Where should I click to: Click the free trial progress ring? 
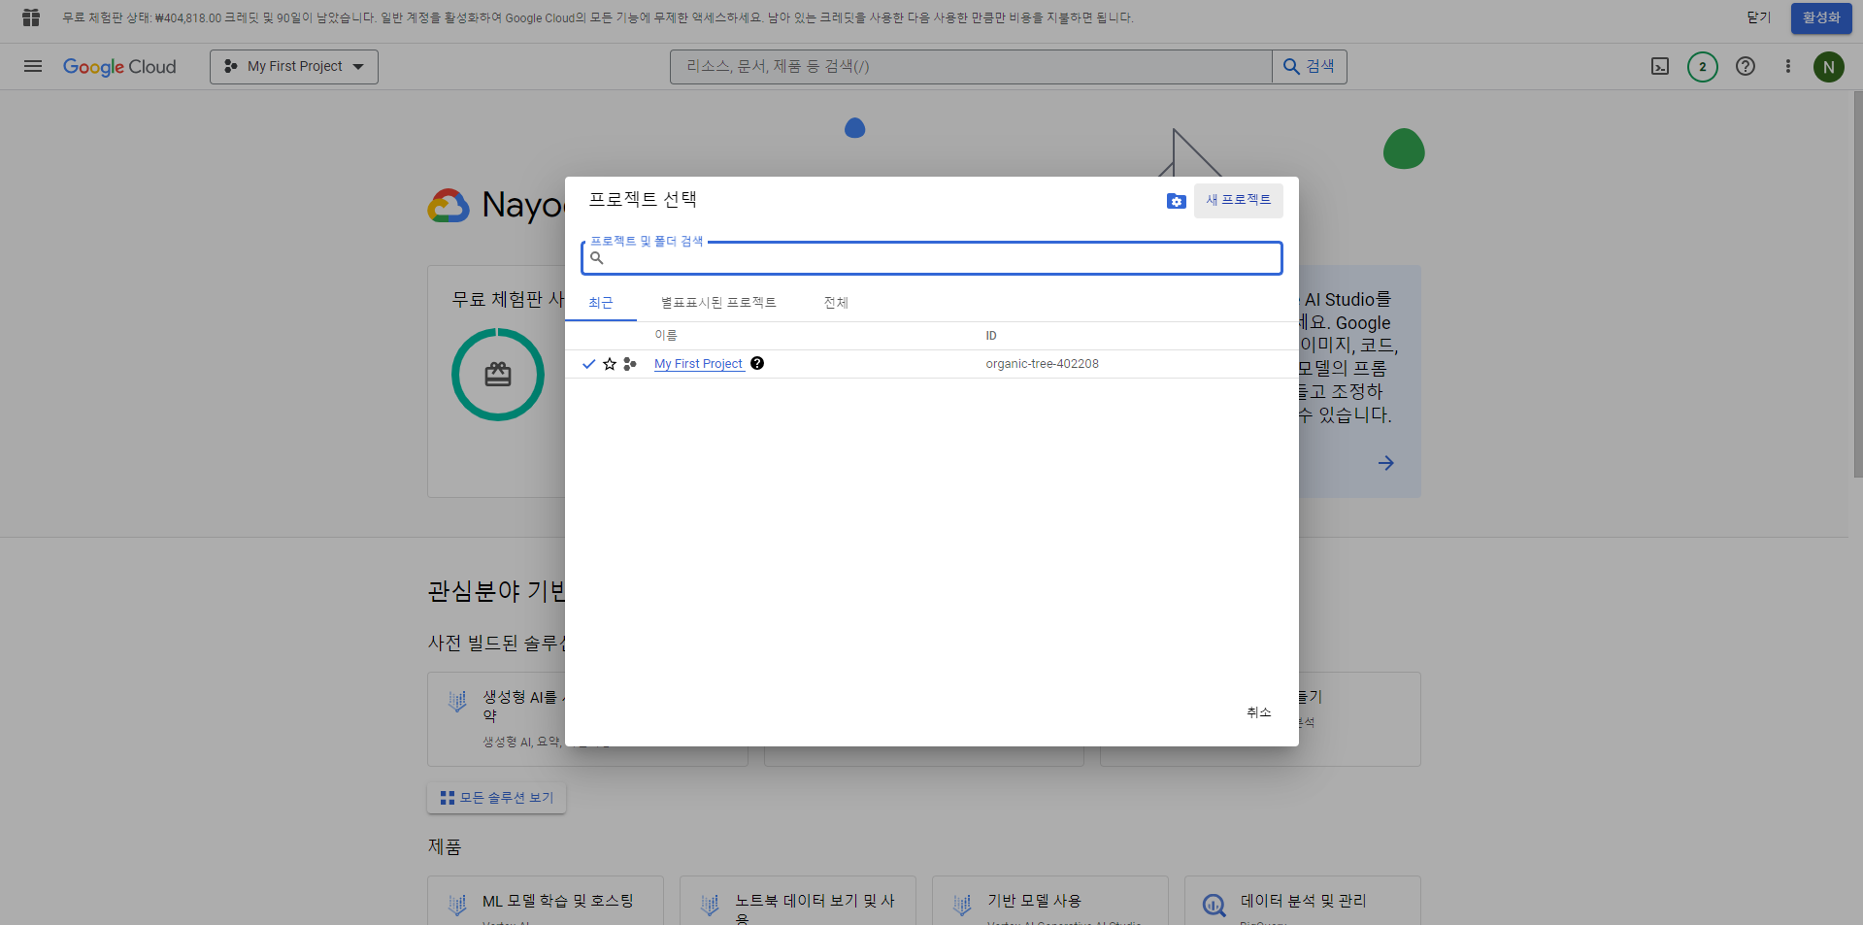[498, 375]
